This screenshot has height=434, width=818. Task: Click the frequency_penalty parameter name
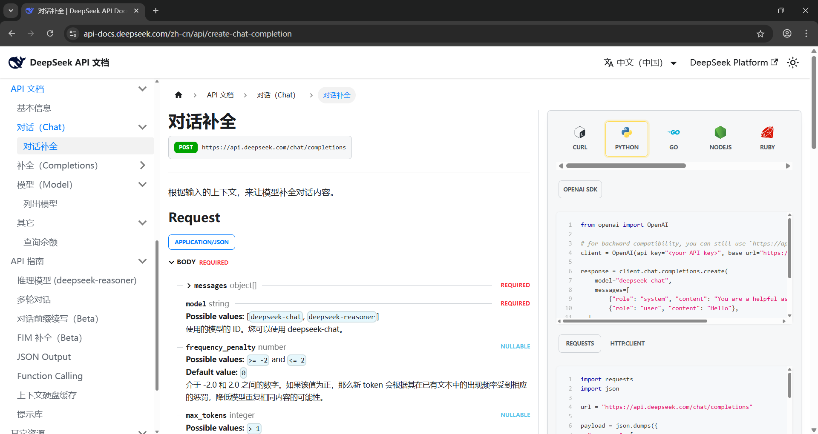[221, 347]
